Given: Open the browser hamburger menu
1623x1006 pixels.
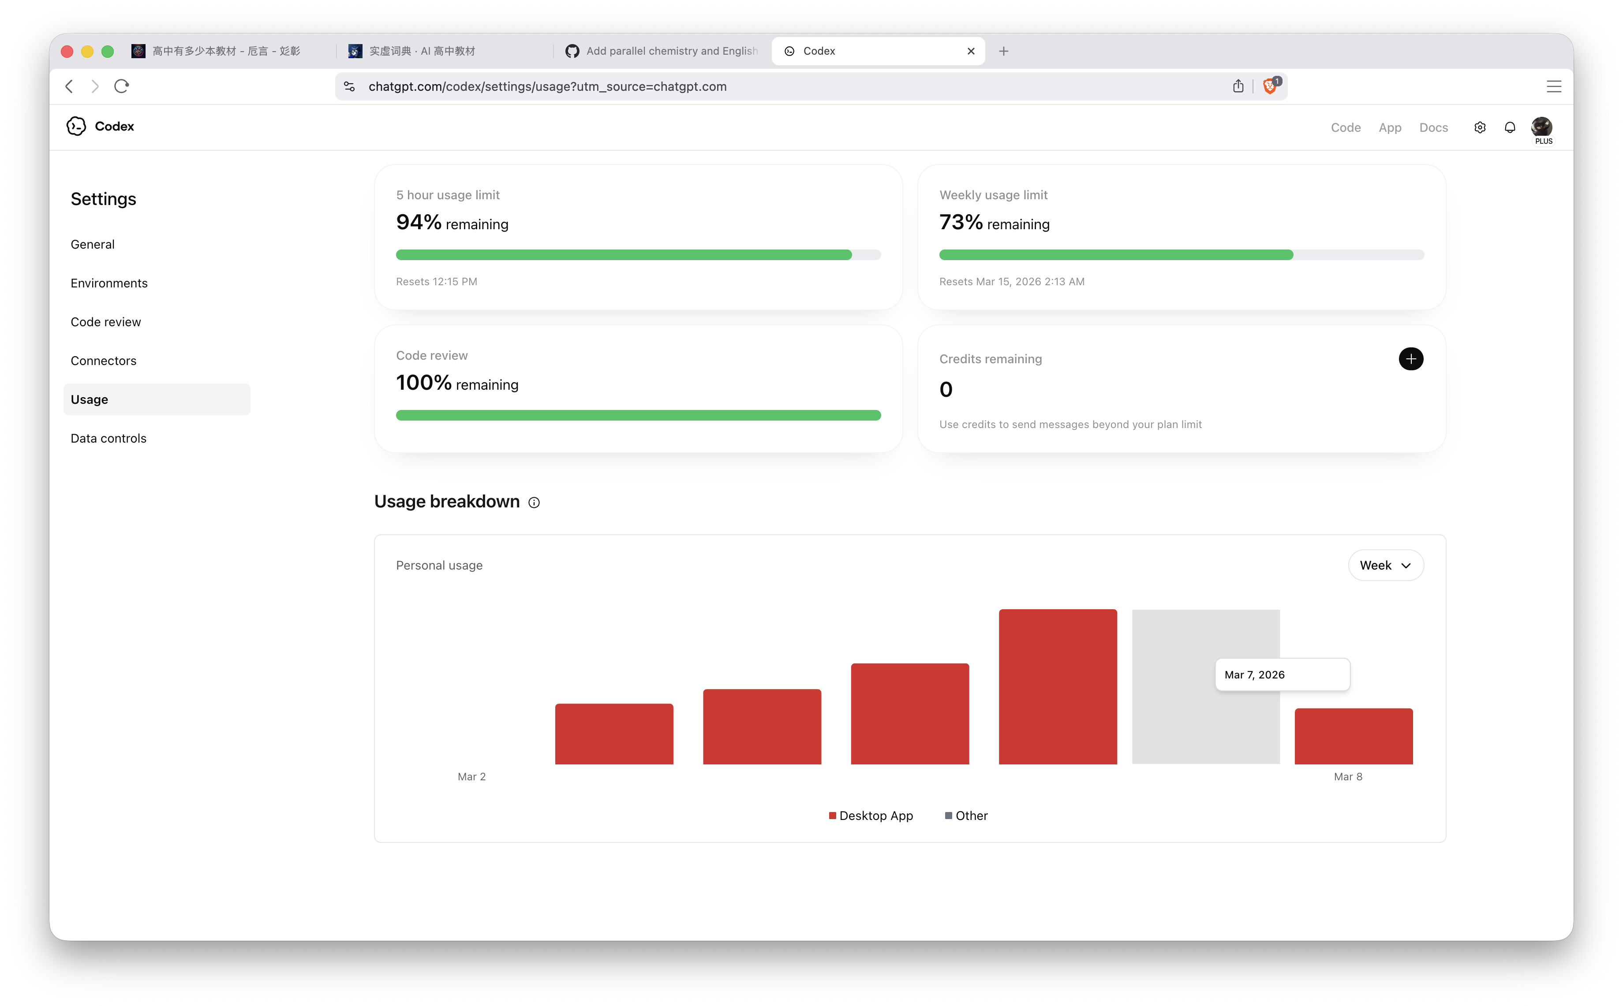Looking at the screenshot, I should pos(1553,86).
